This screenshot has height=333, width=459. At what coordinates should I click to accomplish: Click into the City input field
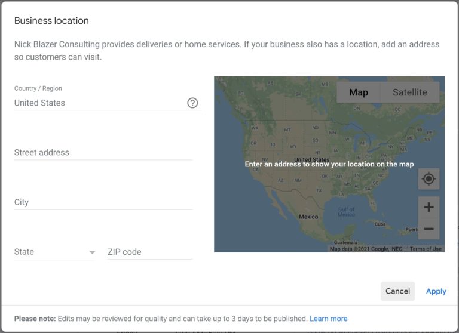103,202
